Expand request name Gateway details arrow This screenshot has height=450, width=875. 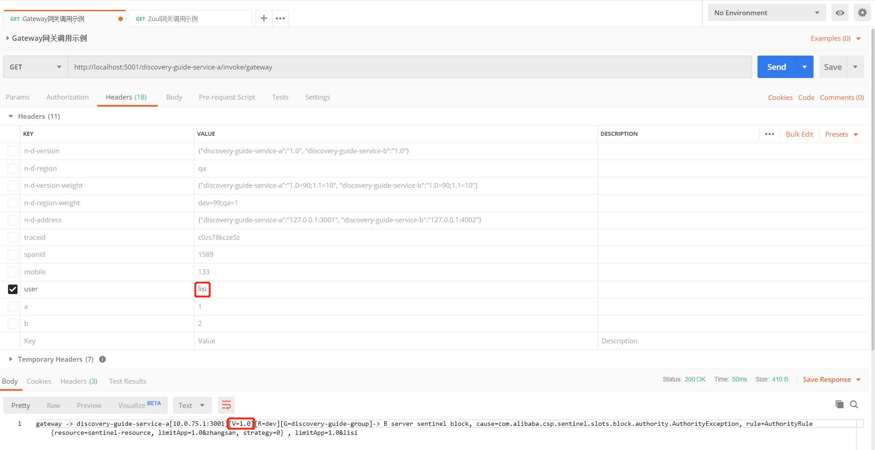click(8, 38)
